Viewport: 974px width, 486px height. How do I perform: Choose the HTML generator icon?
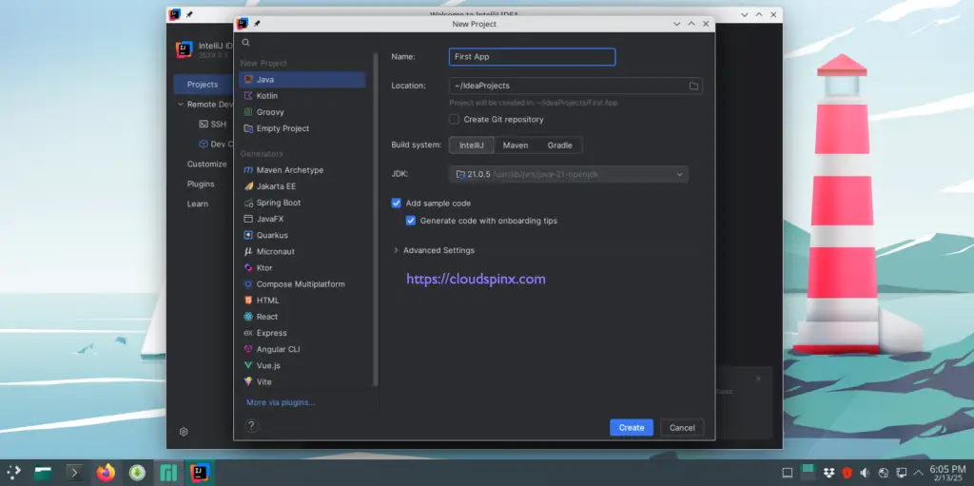[x=248, y=301]
